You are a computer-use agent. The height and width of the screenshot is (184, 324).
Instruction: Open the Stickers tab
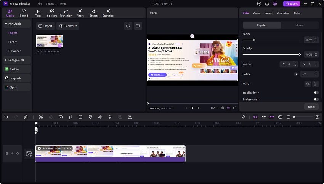tap(52, 13)
